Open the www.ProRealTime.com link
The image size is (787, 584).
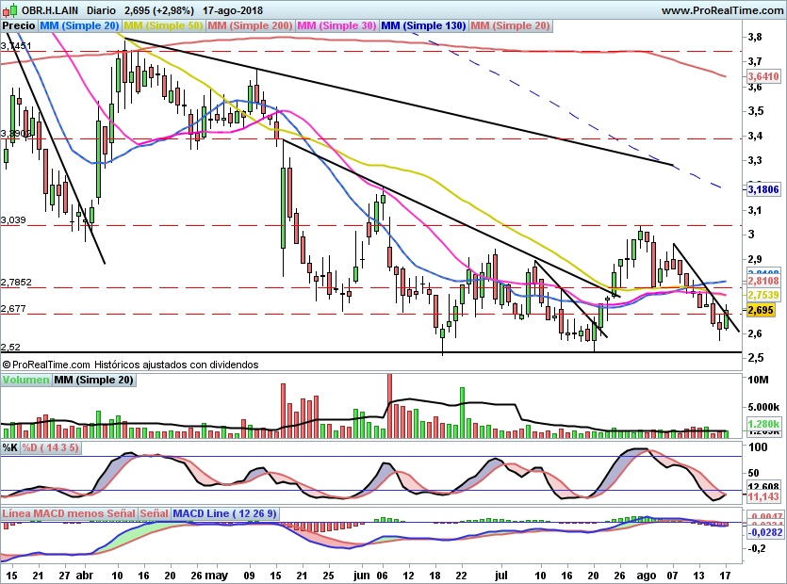tap(721, 10)
